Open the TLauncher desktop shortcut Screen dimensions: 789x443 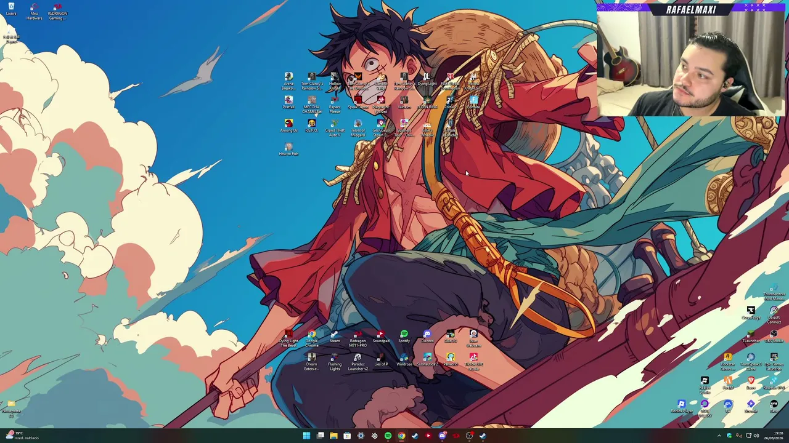point(751,337)
